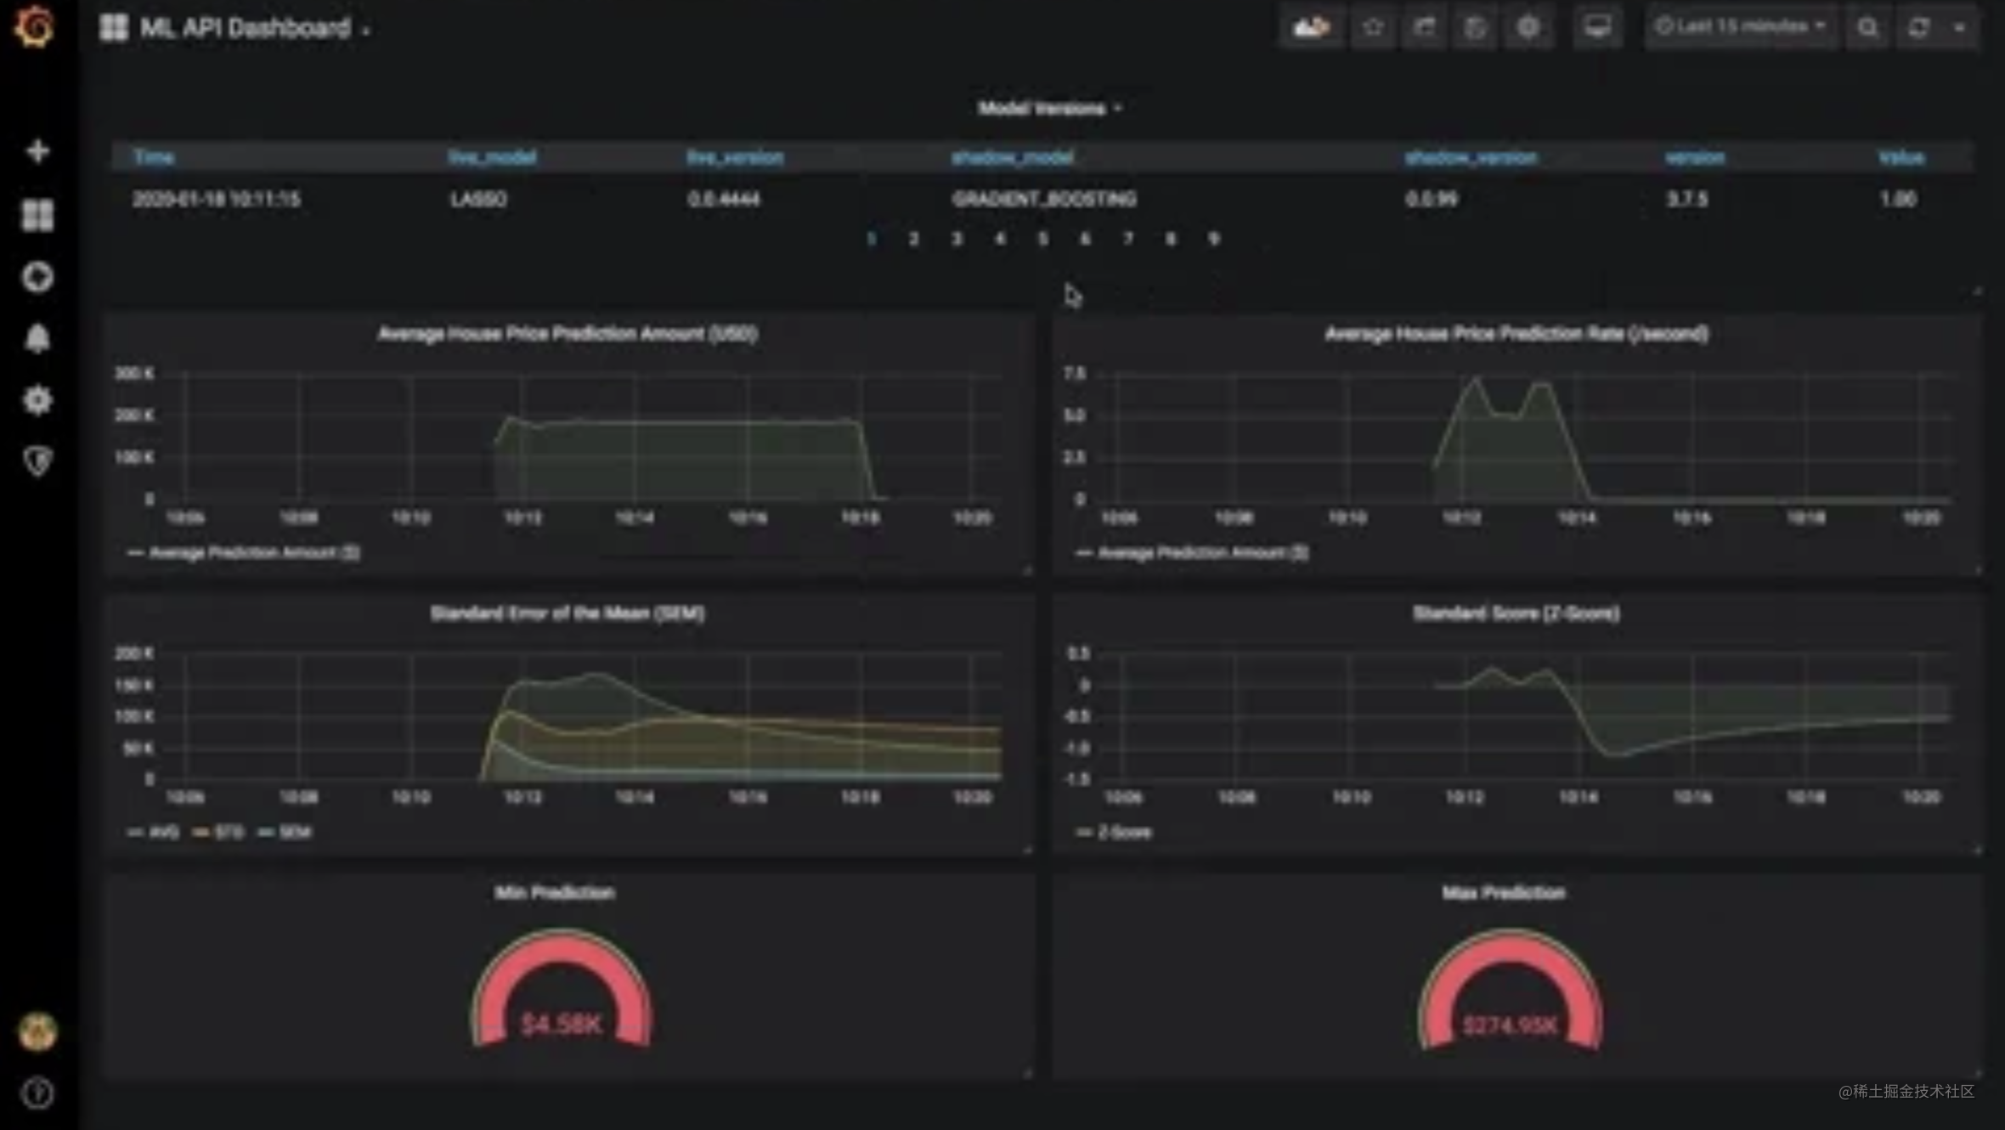Click the Add panel toolbar icon

coord(1311,27)
